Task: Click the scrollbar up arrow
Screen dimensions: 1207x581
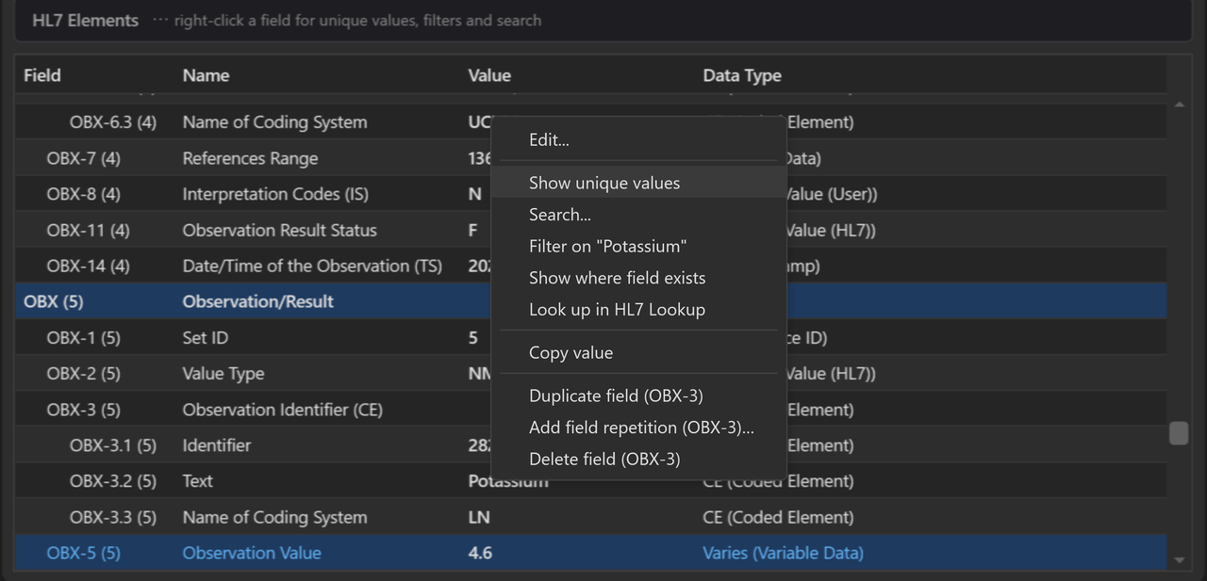Action: pyautogui.click(x=1179, y=104)
